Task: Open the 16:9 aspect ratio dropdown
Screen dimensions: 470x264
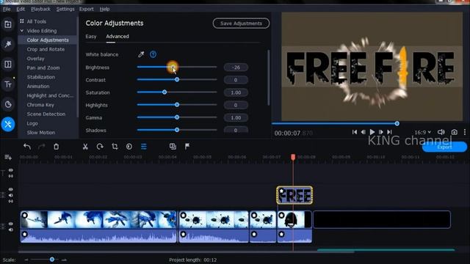Action: [423, 132]
